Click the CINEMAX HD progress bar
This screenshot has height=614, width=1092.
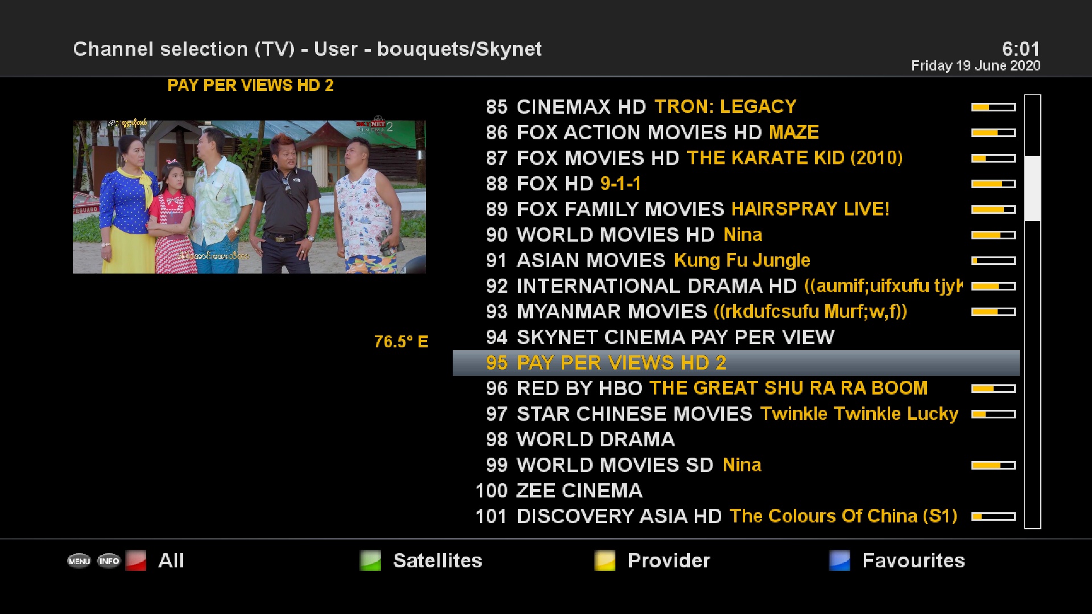pyautogui.click(x=993, y=107)
